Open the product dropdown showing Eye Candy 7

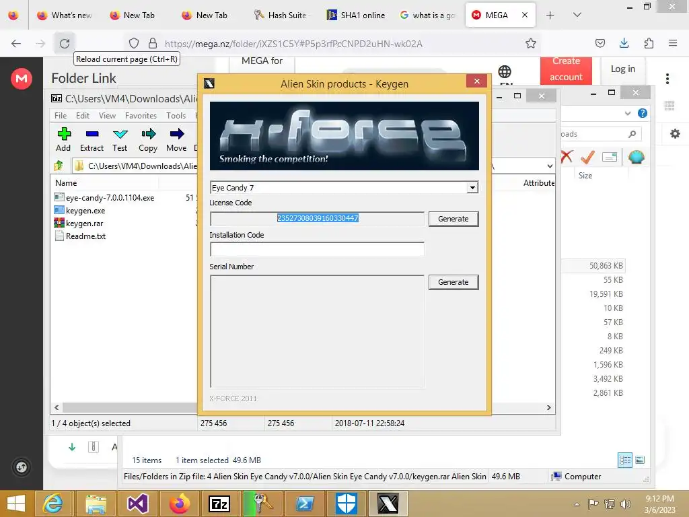[472, 188]
